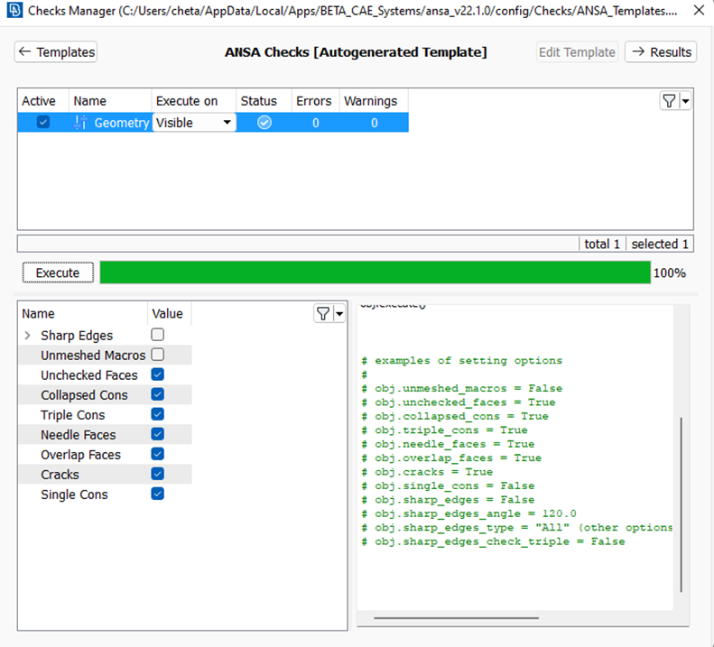
Task: Go back to Templates
Action: pos(56,52)
